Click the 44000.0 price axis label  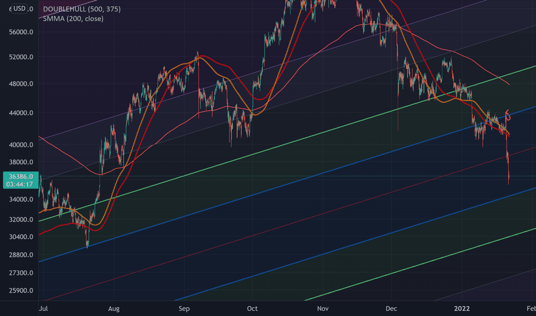pyautogui.click(x=21, y=113)
